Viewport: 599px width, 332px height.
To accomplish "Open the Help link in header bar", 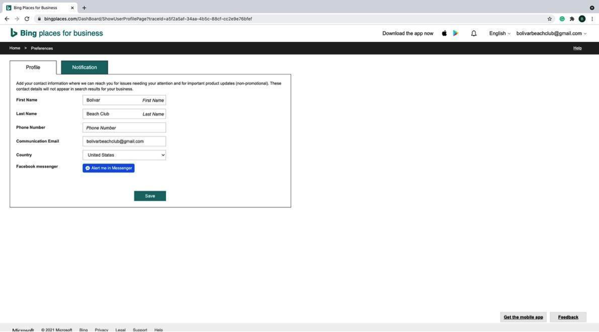I will 577,48.
